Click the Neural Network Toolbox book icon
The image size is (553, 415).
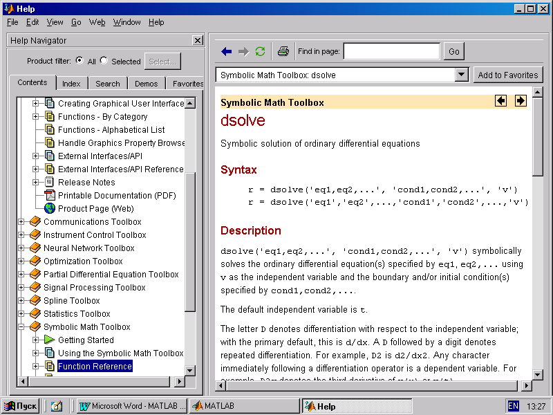click(35, 248)
